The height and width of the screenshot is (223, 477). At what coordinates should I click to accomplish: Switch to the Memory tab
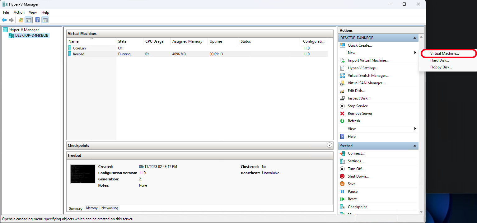click(92, 208)
